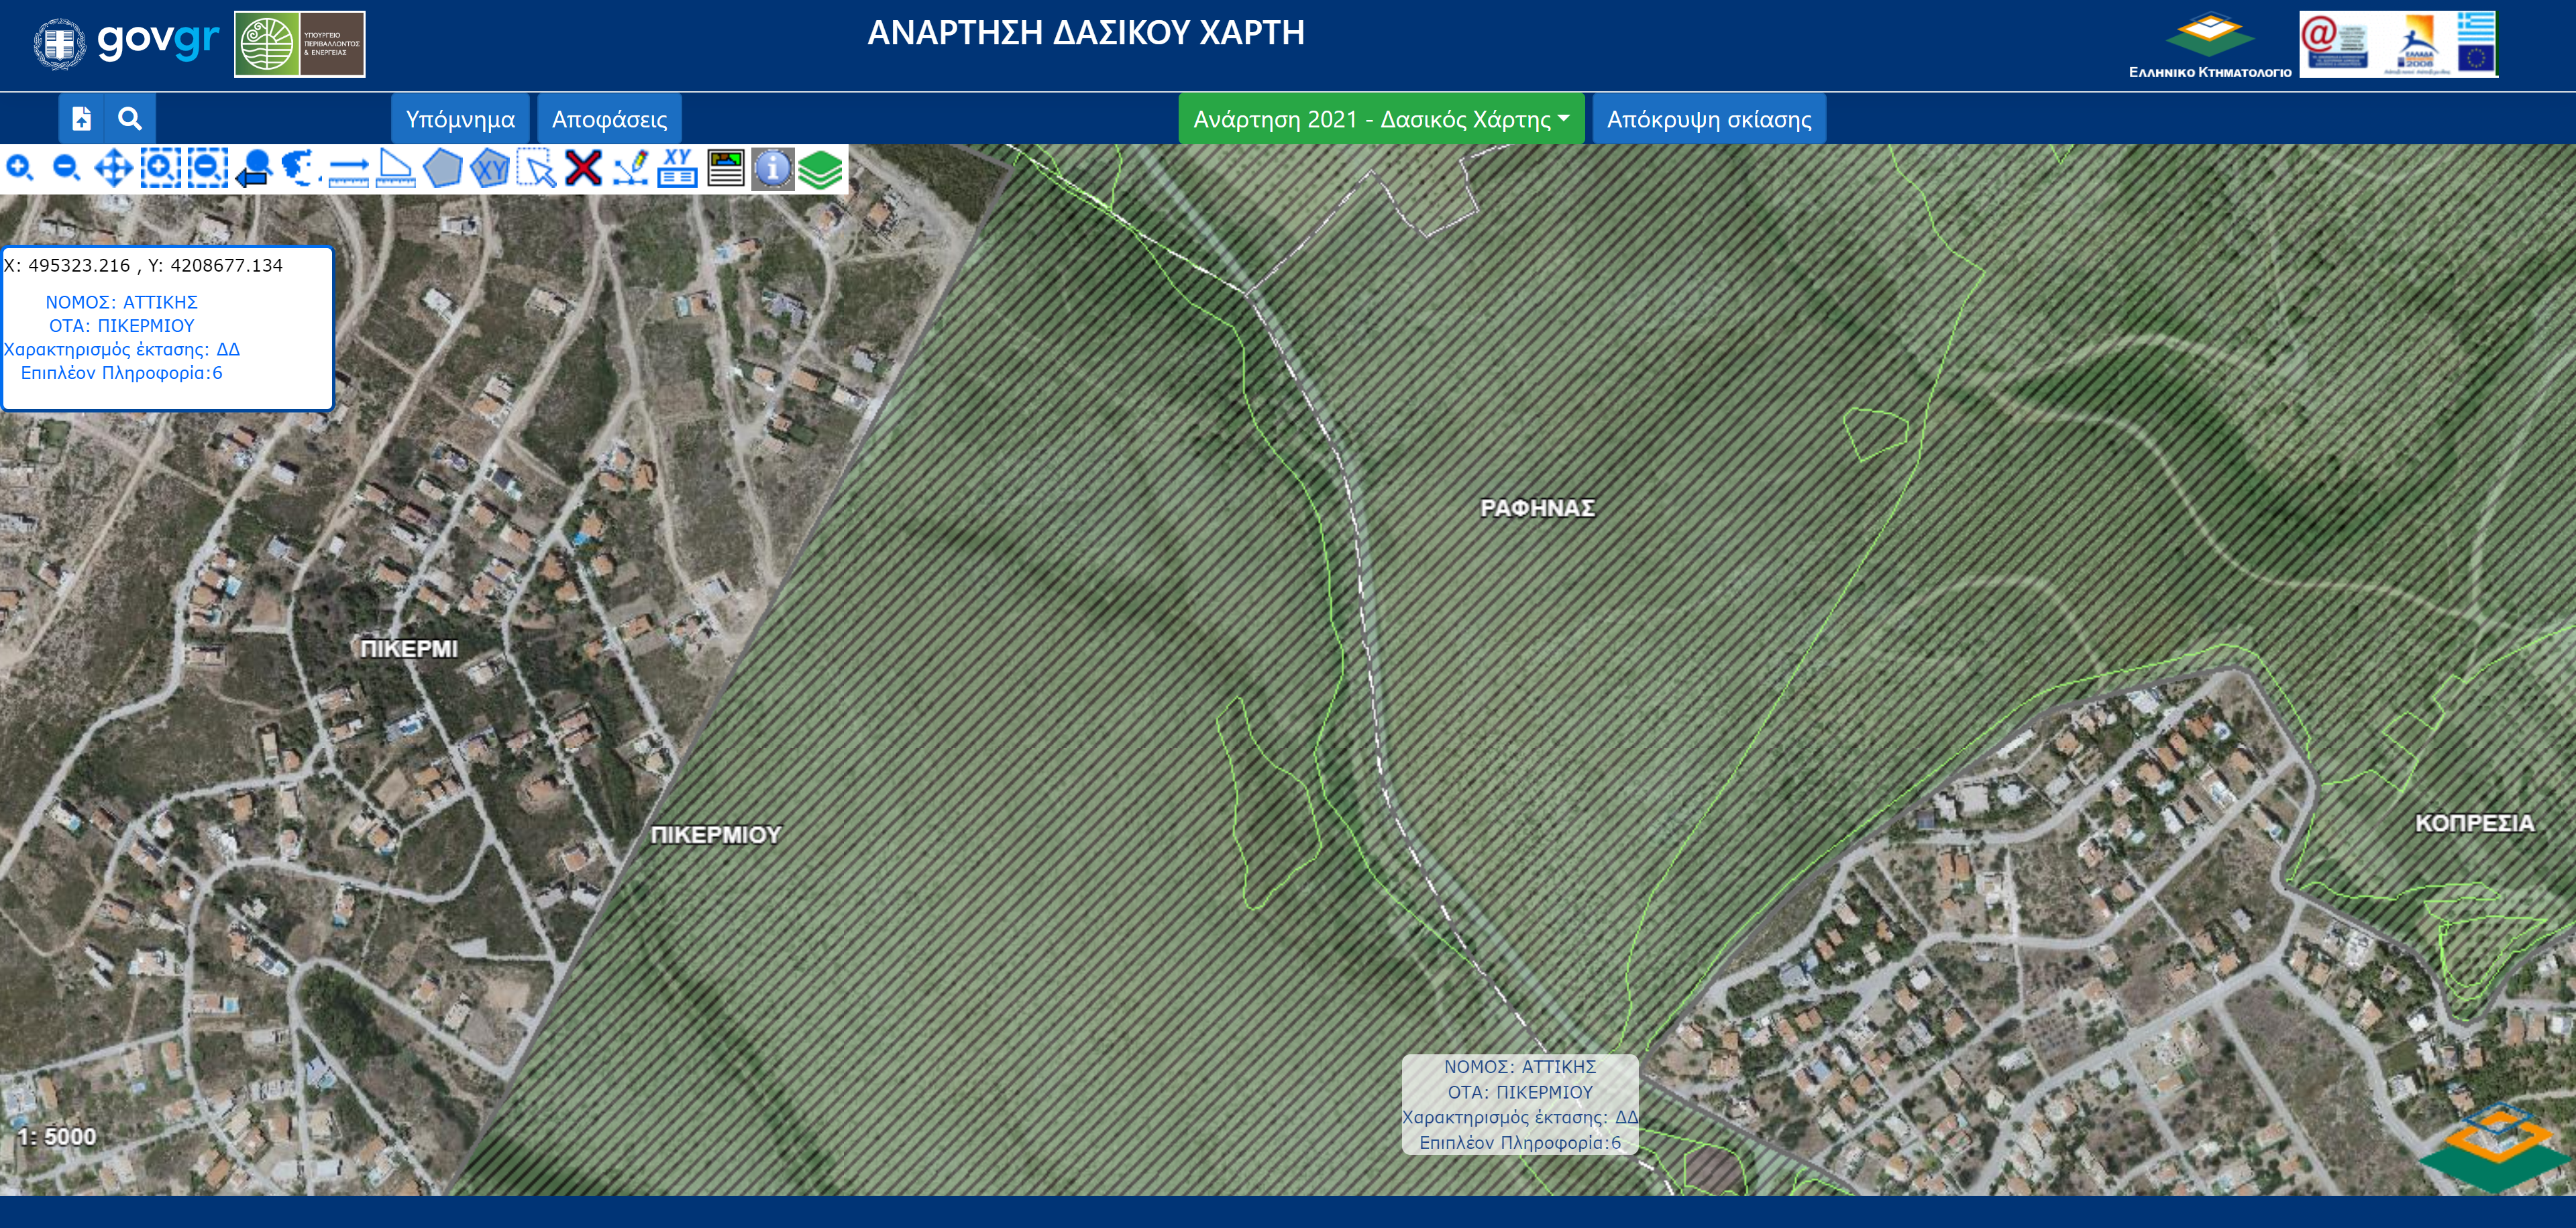Screen dimensions: 2576x1228
Task: Open the Αποφάσεις decisions
Action: pyautogui.click(x=609, y=119)
